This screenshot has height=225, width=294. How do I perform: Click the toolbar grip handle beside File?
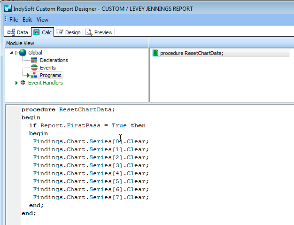pyautogui.click(x=6, y=19)
